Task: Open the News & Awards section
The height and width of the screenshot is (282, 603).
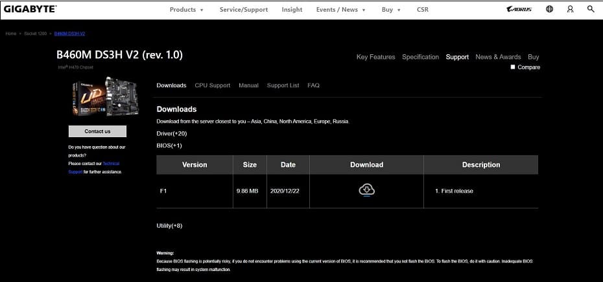Action: pyautogui.click(x=498, y=57)
